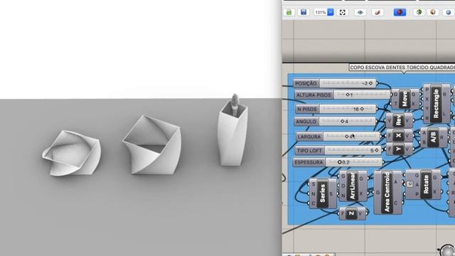455x256 pixels.
Task: Click the ALTURA PISOS slider handle
Action: [348, 95]
